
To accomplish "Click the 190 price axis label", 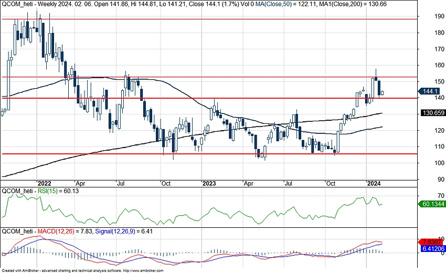I will pyautogui.click(x=439, y=16).
